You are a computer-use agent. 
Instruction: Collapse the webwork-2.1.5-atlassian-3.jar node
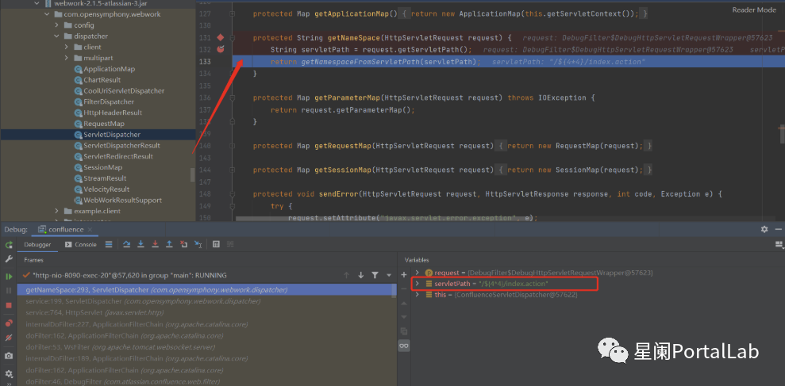click(x=36, y=3)
